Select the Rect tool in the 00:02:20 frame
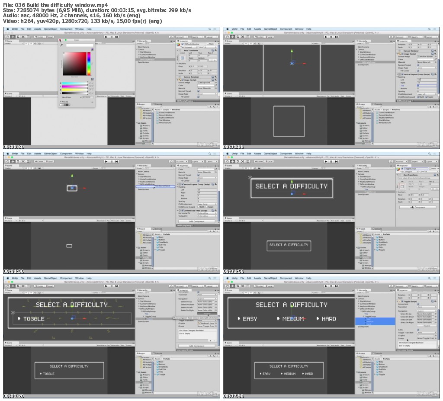 pos(28,286)
